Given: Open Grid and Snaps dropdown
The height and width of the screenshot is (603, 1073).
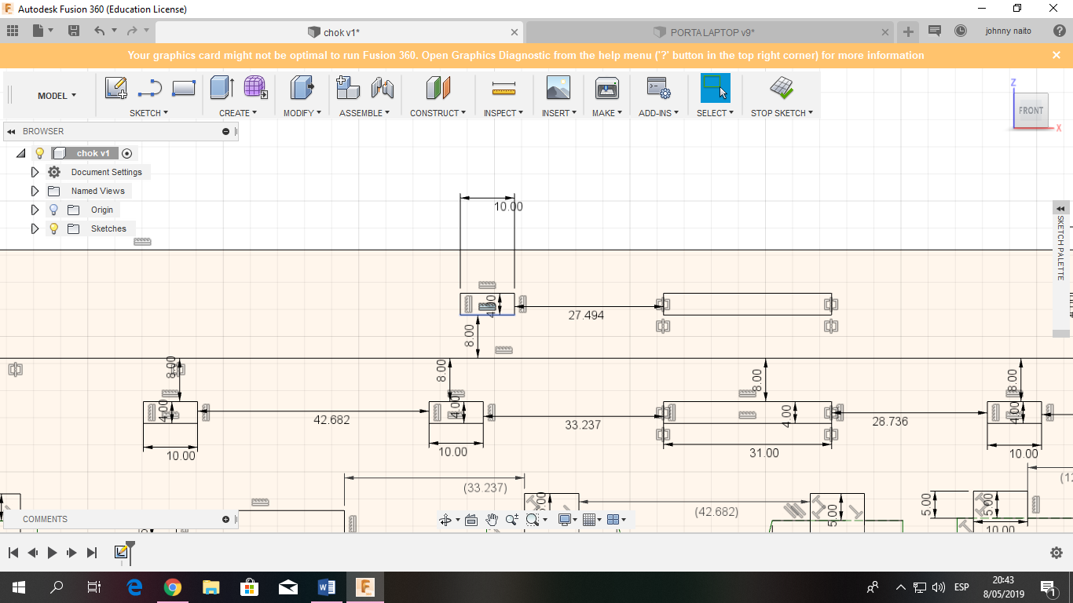Looking at the screenshot, I should click(x=593, y=520).
